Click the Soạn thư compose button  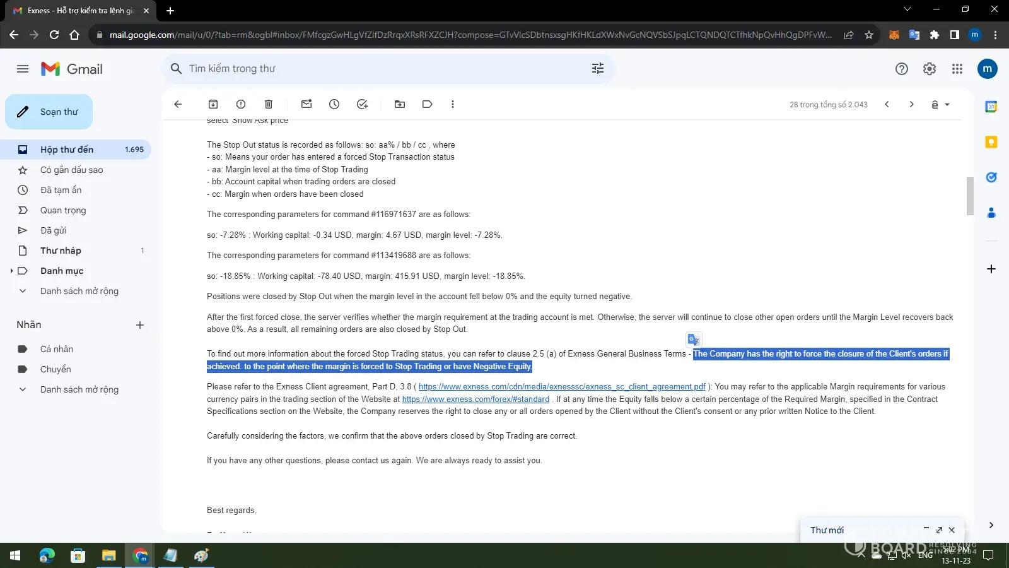[49, 112]
